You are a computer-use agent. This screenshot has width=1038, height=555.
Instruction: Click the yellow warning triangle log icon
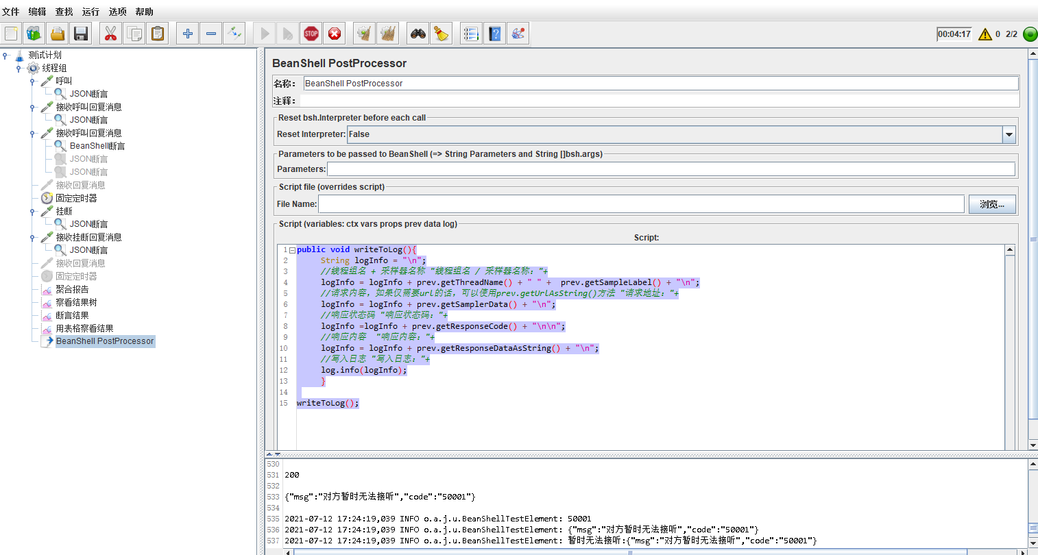985,34
